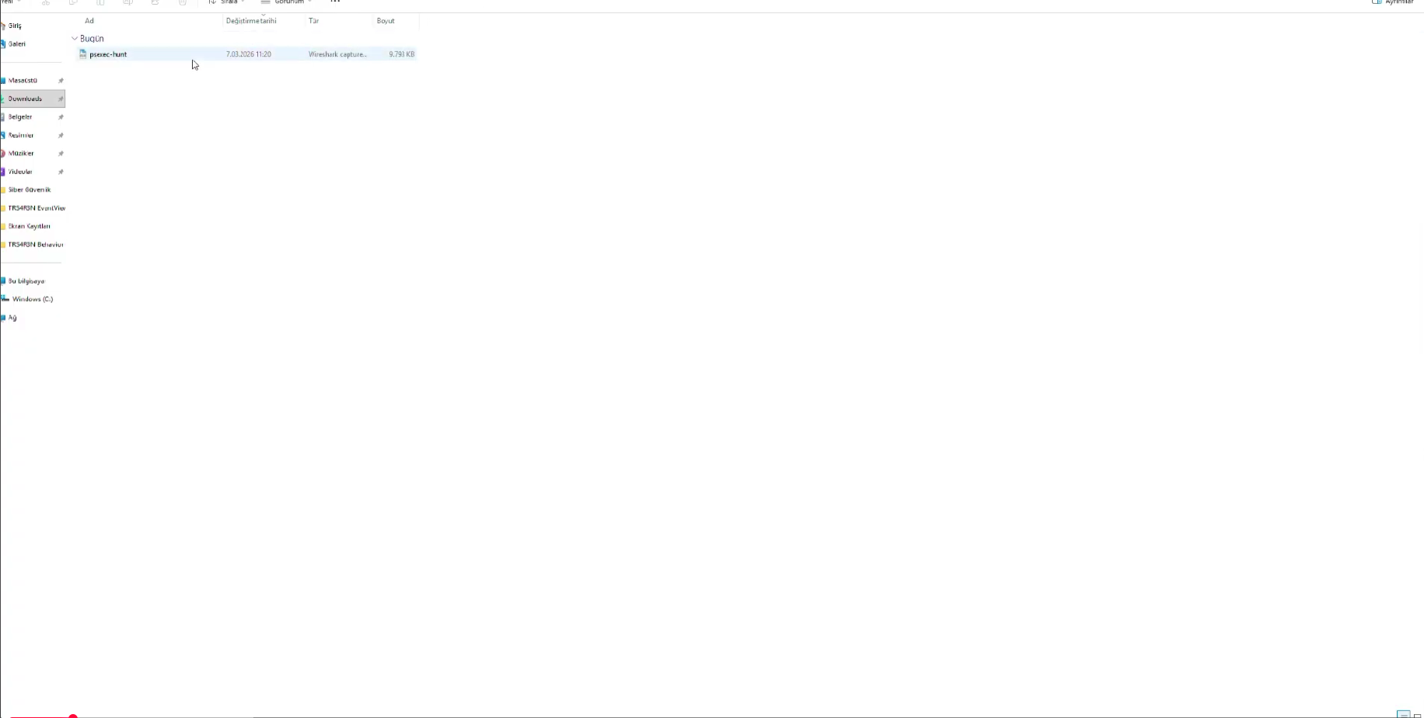Click the 9.793 KB size cell

tap(402, 54)
